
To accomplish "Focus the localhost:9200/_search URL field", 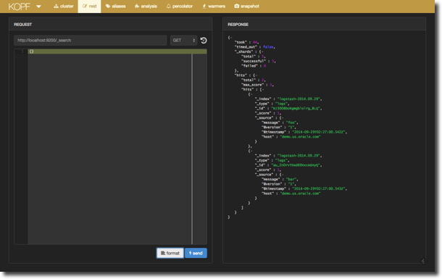I will pyautogui.click(x=90, y=41).
